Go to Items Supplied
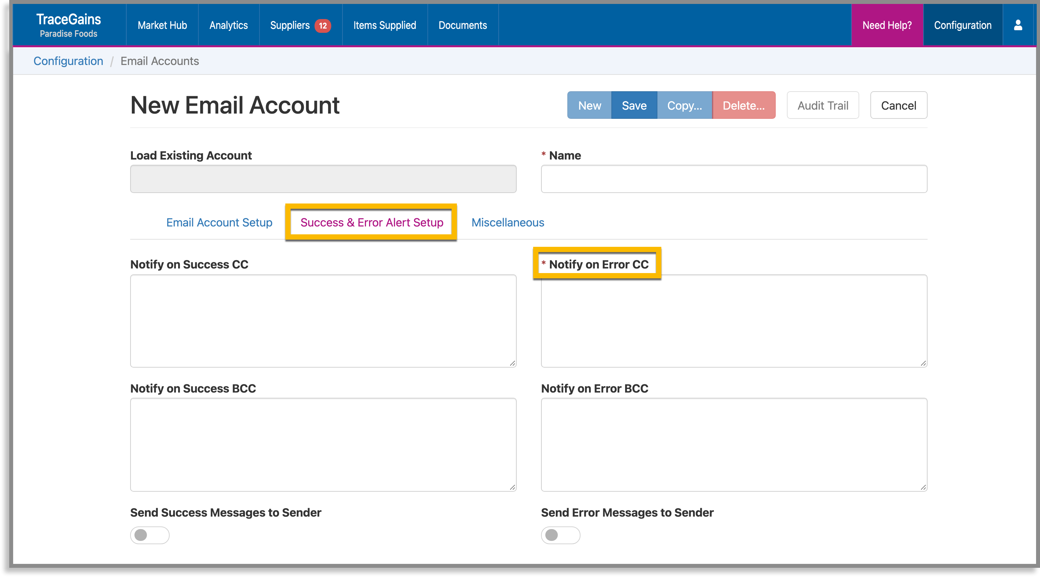Image resolution: width=1040 pixels, height=577 pixels. (384, 25)
